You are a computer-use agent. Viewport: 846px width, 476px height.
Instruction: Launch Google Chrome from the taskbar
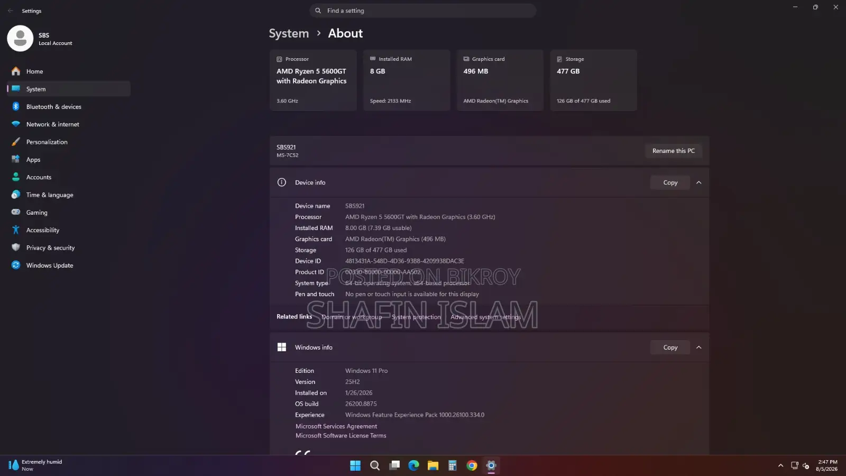[472, 465]
